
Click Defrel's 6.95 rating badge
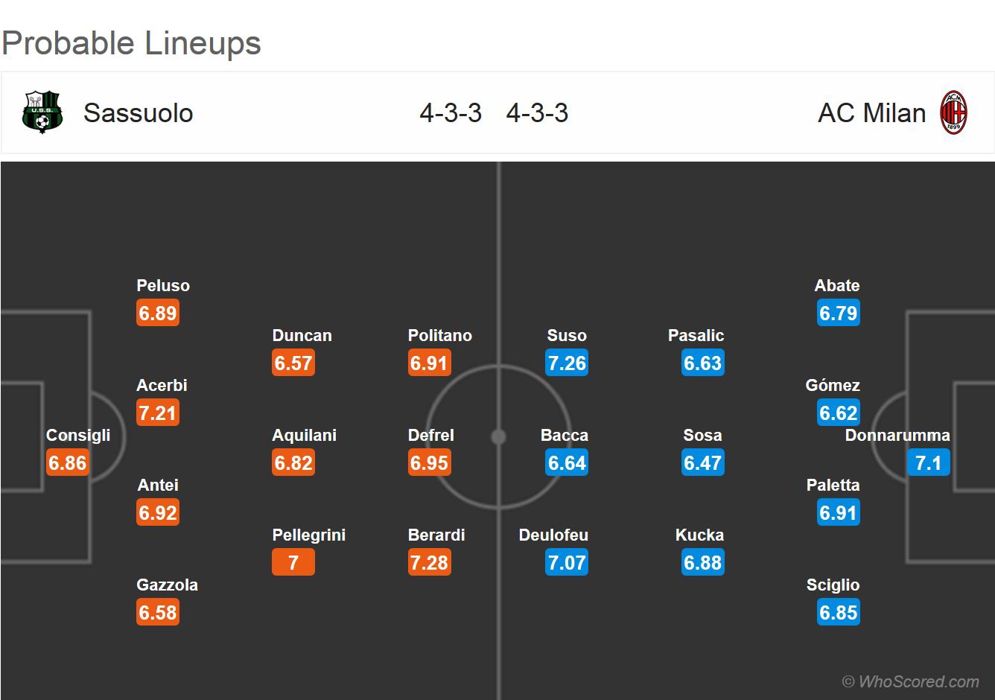430,462
